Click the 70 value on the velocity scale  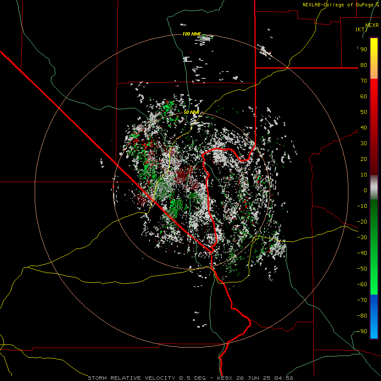point(364,81)
